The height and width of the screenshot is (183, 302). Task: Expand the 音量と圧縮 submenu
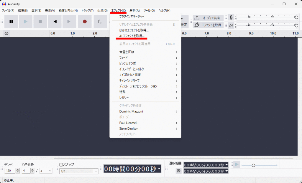[145, 52]
